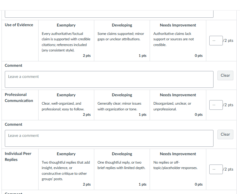Viewport: 240px width, 194px height.
Task: Focus the Professional Communication comment box
Action: point(109,138)
